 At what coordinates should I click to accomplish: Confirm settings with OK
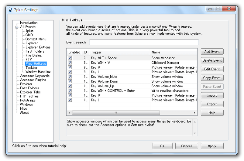(x=163, y=146)
